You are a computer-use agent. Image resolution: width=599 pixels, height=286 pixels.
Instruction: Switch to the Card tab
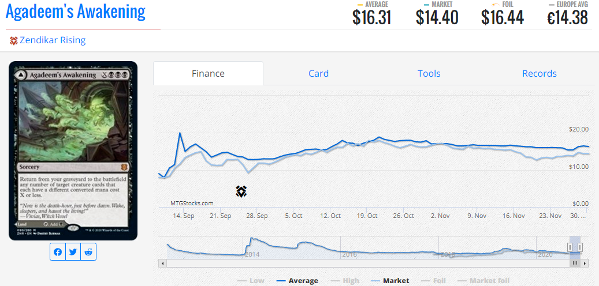pos(318,73)
